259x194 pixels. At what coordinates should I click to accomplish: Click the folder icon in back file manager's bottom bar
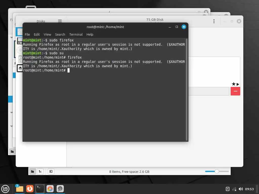coord(12,152)
